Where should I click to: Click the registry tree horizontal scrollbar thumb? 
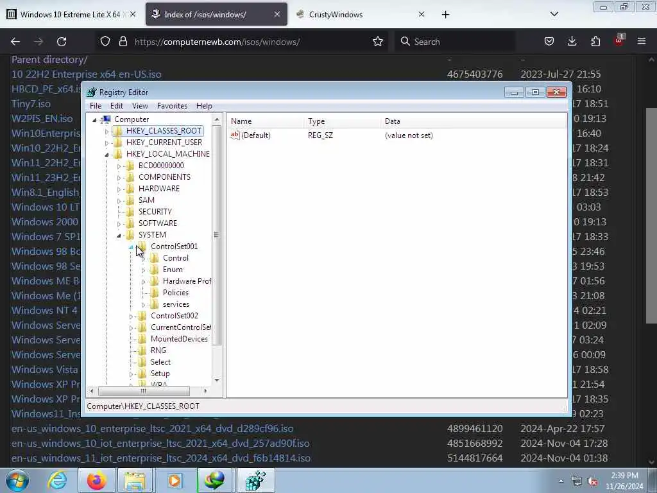144,391
